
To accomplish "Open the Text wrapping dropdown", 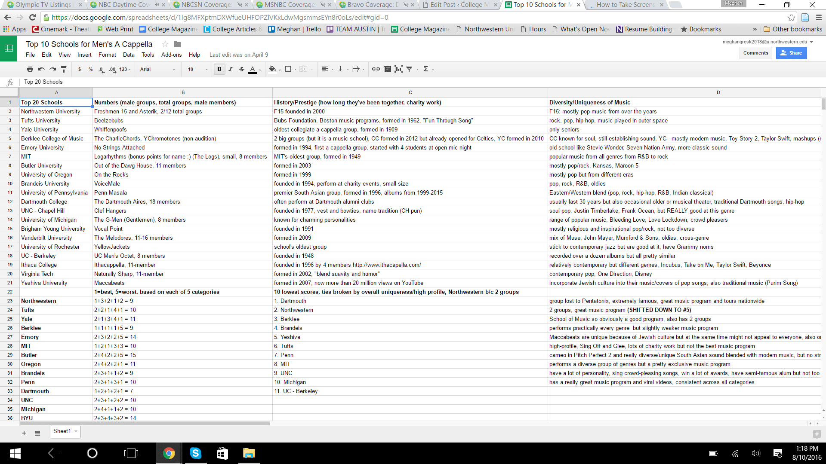I will pyautogui.click(x=358, y=69).
